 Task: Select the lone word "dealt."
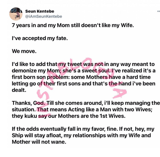coord(19,90)
